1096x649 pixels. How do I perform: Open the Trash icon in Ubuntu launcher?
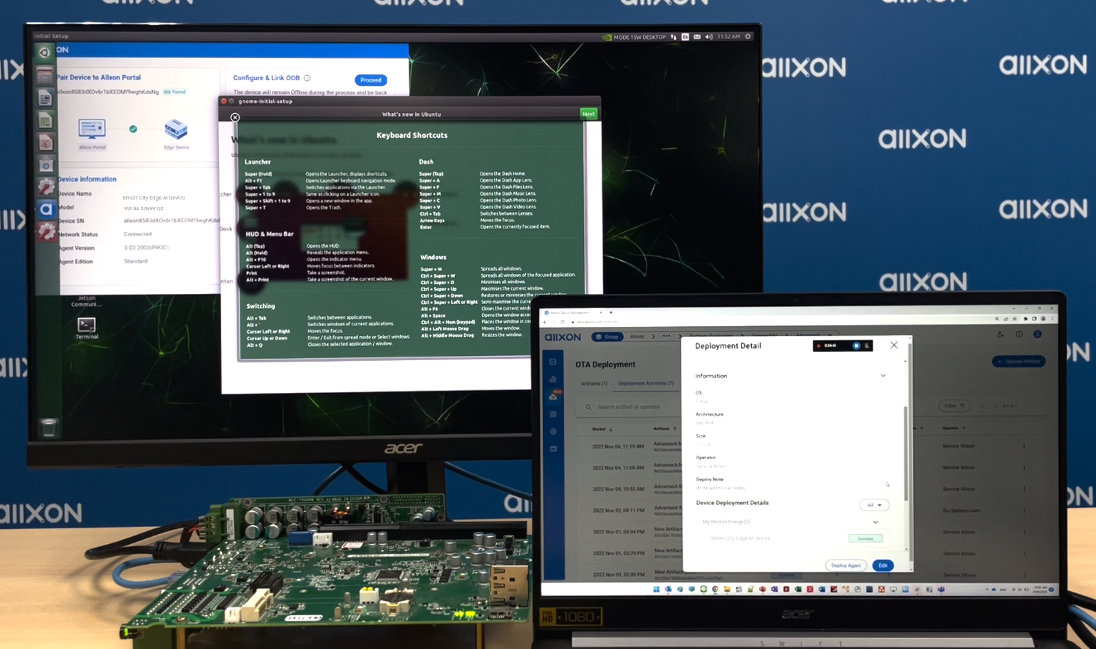click(x=49, y=427)
